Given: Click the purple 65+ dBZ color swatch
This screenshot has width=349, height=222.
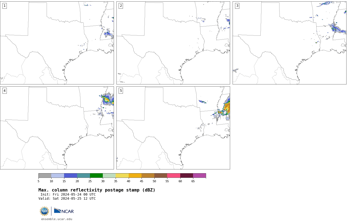Looking at the screenshot, I should click(199, 175).
